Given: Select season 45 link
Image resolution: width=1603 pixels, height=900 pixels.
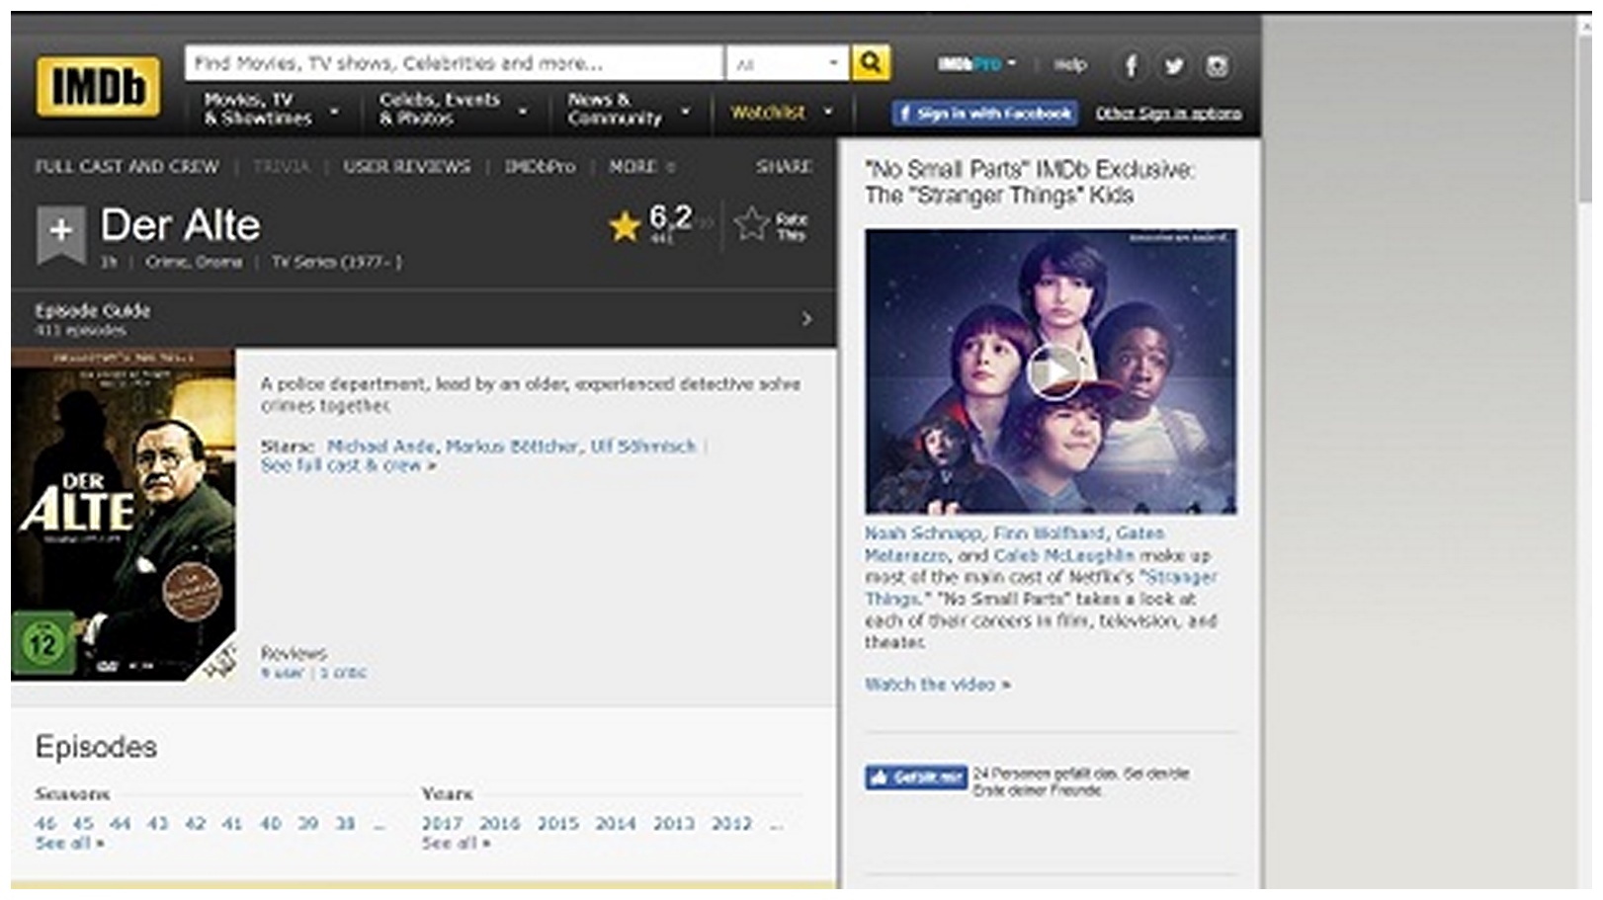Looking at the screenshot, I should pos(83,824).
